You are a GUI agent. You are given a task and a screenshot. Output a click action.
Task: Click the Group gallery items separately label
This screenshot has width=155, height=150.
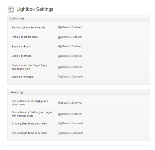coord(29,124)
